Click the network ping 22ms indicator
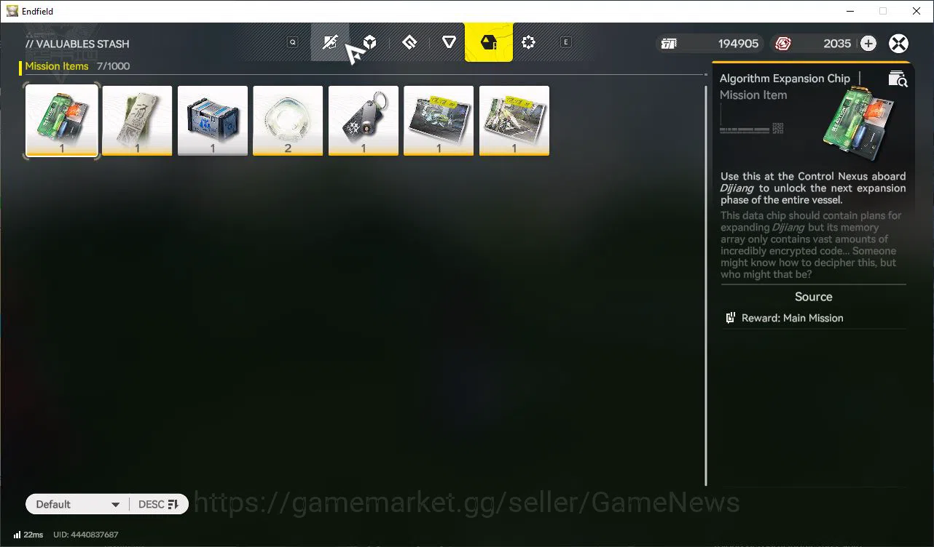Screen dimensions: 934x547 (28, 535)
